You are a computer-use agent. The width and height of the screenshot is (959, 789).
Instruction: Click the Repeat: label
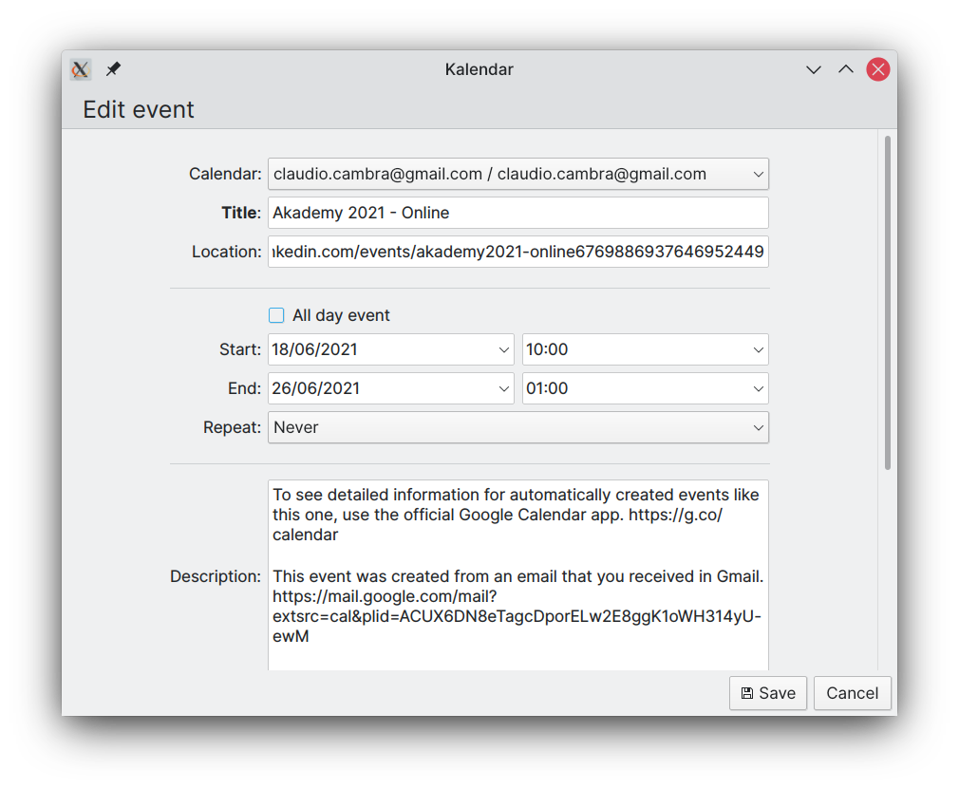coord(232,427)
